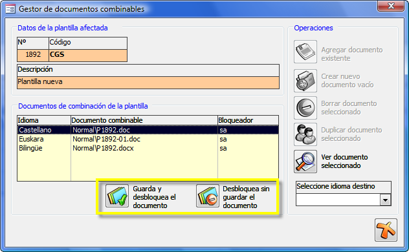Click the Documento combinable column header
Screen dimensions: 409x252
pos(144,120)
